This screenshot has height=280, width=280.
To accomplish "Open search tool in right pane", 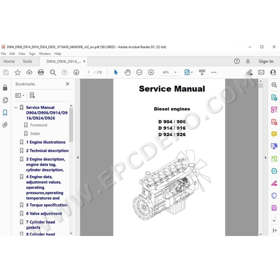I will 274,85.
